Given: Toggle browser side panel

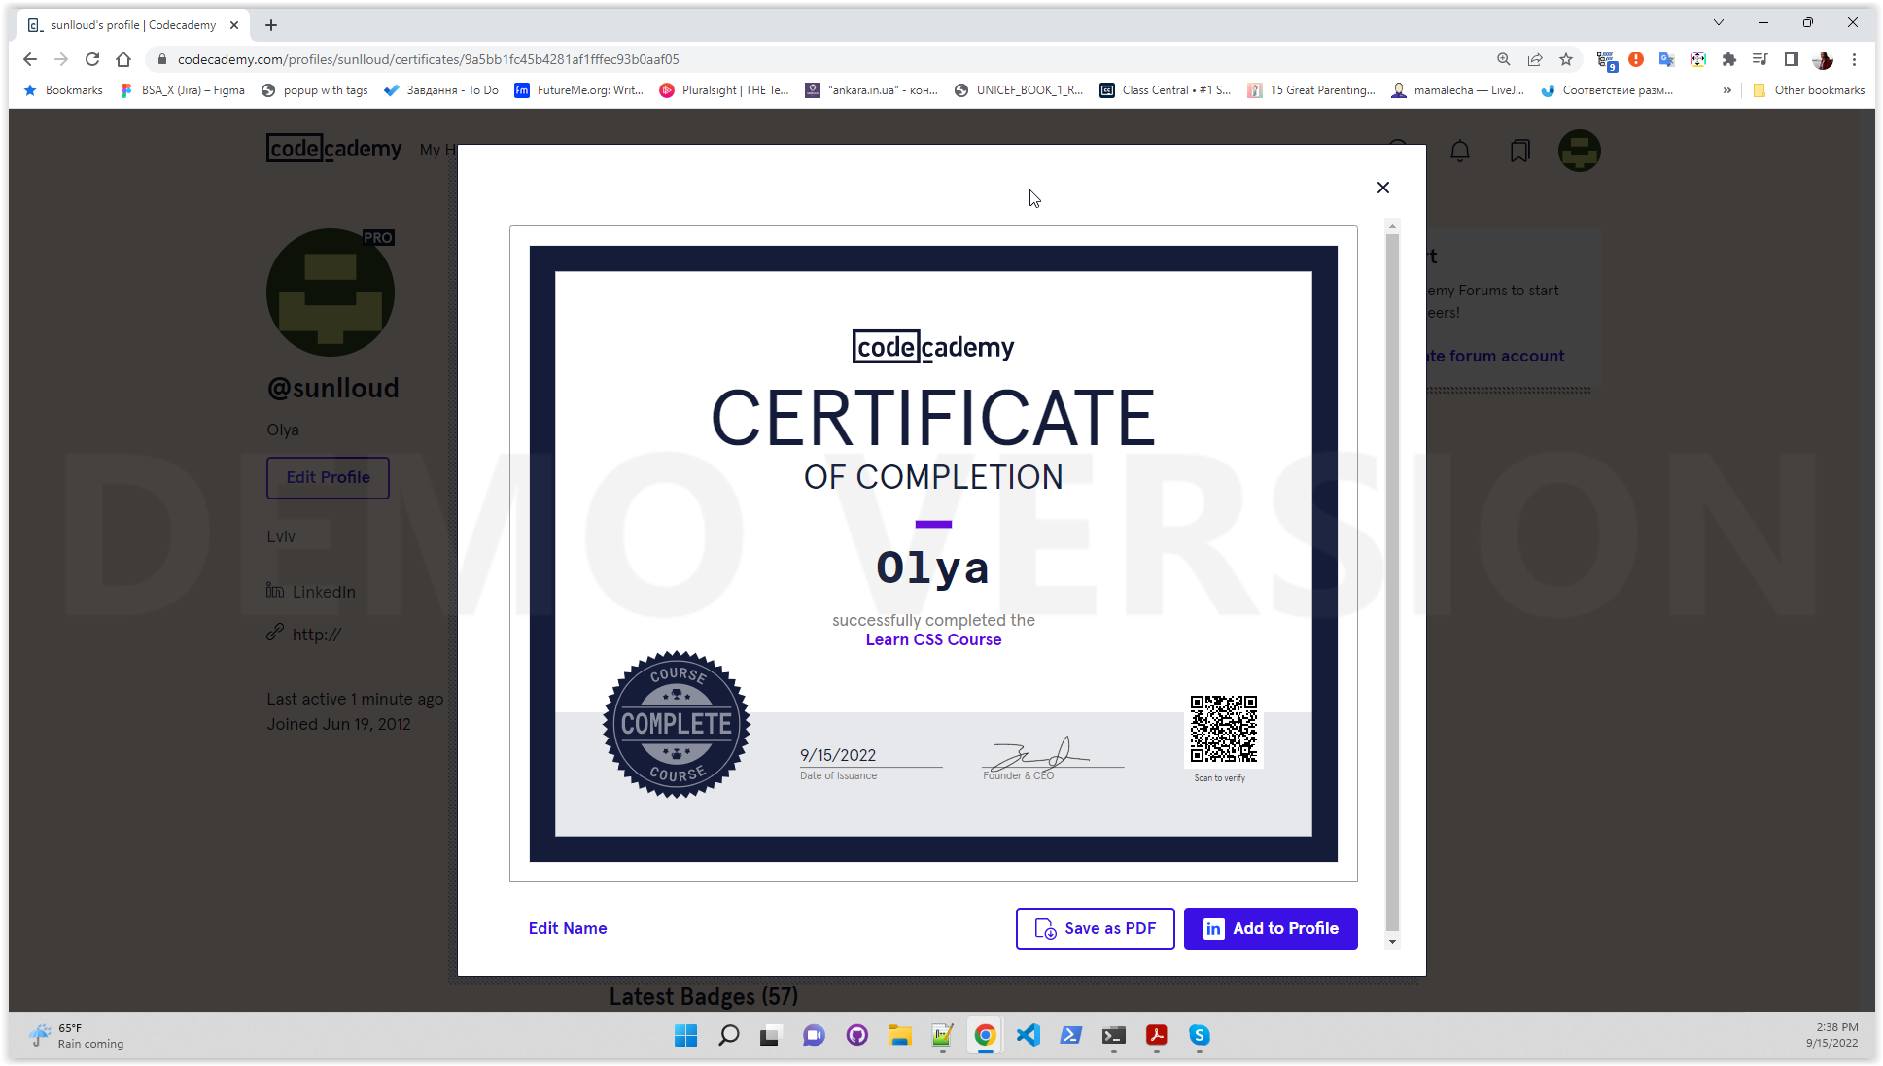Looking at the screenshot, I should [x=1791, y=59].
